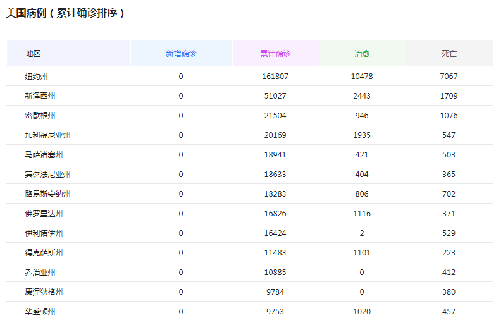Click cumulative cases value 16826
The width and height of the screenshot is (496, 320).
click(275, 214)
